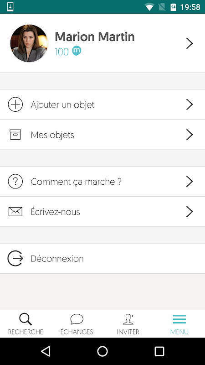The image size is (205, 365).
Task: Open profile via chevron next to Marion Martin
Action: 190,43
